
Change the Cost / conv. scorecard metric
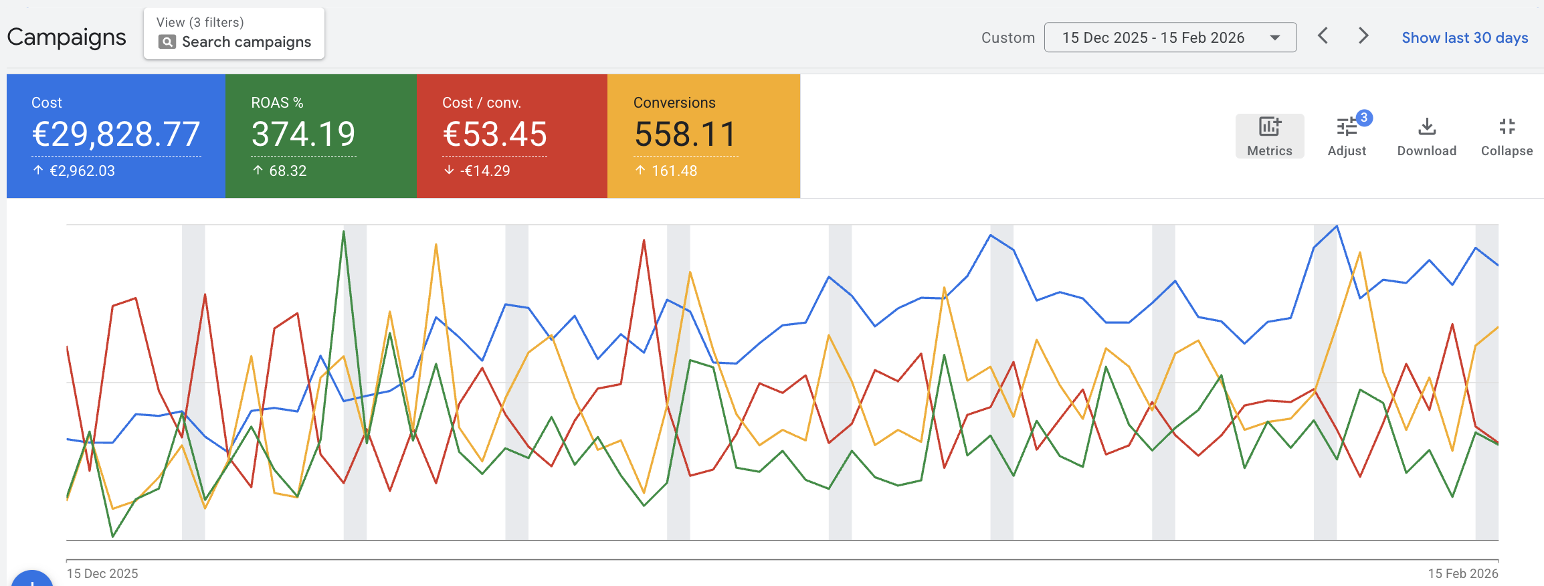[x=494, y=135]
